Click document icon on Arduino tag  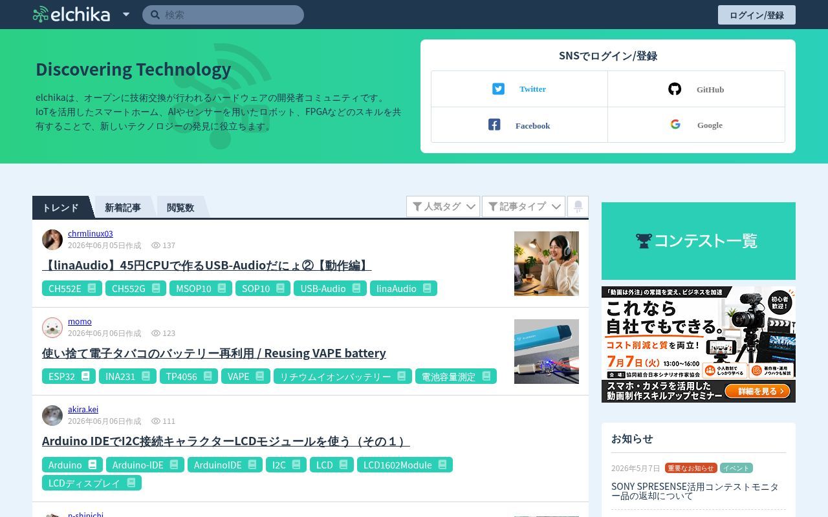click(93, 465)
